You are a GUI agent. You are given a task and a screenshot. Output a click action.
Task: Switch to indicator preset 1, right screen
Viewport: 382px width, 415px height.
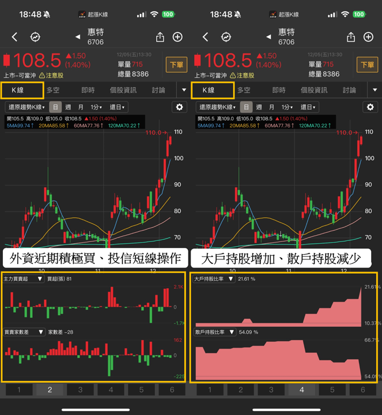pyautogui.click(x=210, y=390)
